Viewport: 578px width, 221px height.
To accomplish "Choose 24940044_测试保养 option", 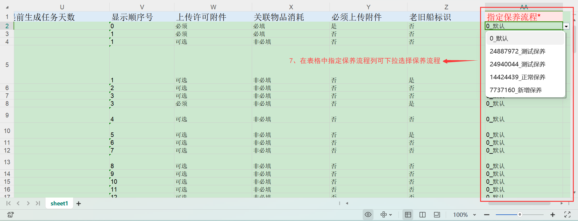I will click(x=525, y=64).
